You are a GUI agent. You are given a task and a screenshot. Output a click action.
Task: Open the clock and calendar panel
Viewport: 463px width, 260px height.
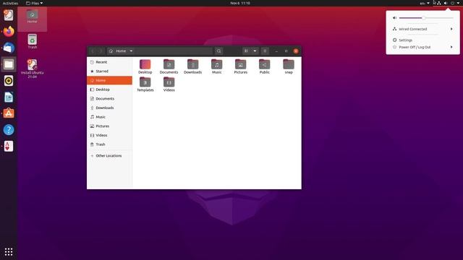coord(240,3)
